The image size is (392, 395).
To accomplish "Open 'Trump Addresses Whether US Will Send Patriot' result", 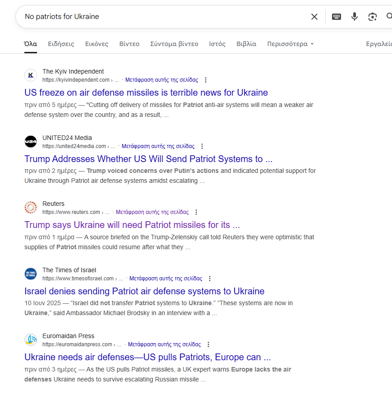I will 148,159.
